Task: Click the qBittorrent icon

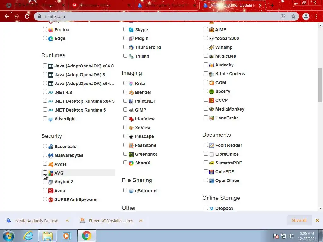Action: 131,191
